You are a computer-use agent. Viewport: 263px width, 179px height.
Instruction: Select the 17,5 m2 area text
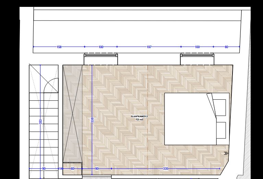(139, 120)
